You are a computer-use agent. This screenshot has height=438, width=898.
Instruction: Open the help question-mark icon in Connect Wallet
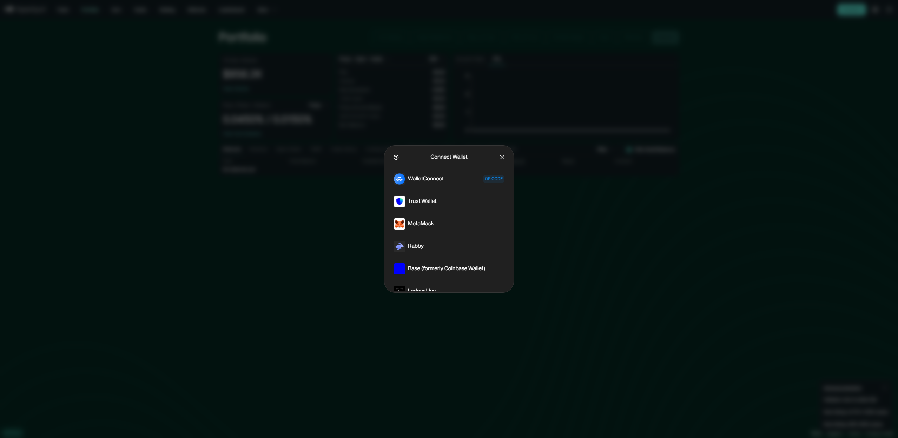[x=396, y=157]
